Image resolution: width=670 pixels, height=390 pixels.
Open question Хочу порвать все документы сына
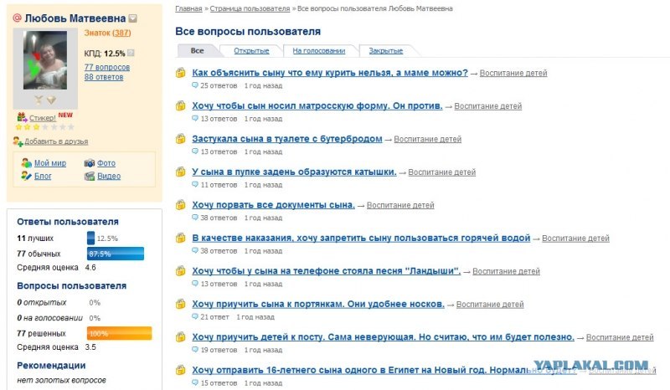[274, 204]
